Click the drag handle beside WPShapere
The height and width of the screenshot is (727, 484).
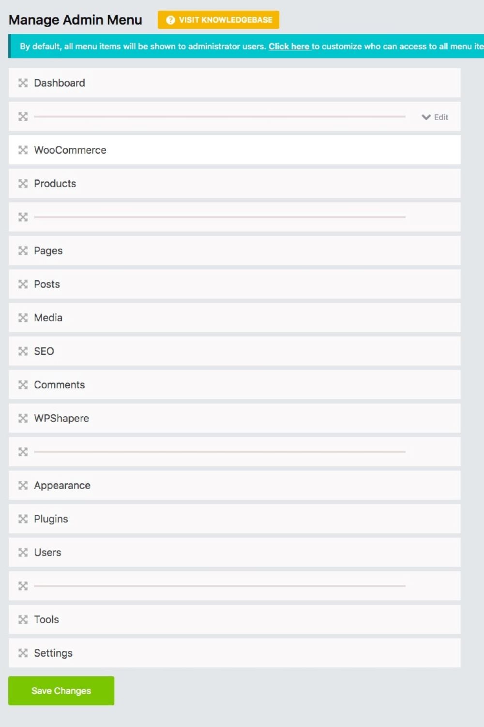(23, 418)
